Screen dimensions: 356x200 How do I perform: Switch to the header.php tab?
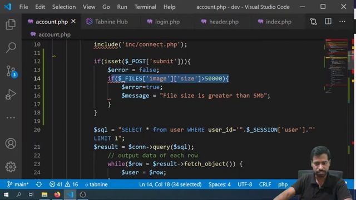224,22
